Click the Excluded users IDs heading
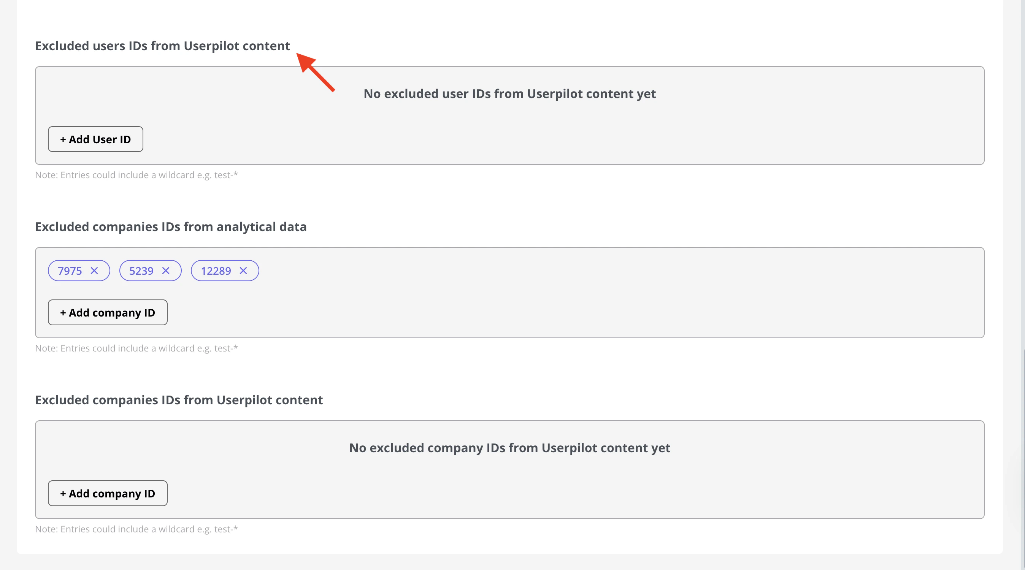This screenshot has height=570, width=1025. [162, 46]
